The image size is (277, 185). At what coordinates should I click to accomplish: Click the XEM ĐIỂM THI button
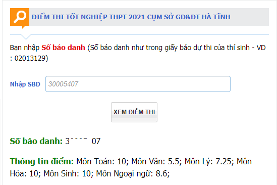134,112
